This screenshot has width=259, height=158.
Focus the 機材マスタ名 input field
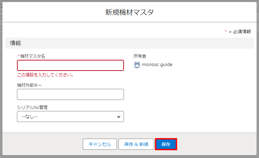point(70,65)
